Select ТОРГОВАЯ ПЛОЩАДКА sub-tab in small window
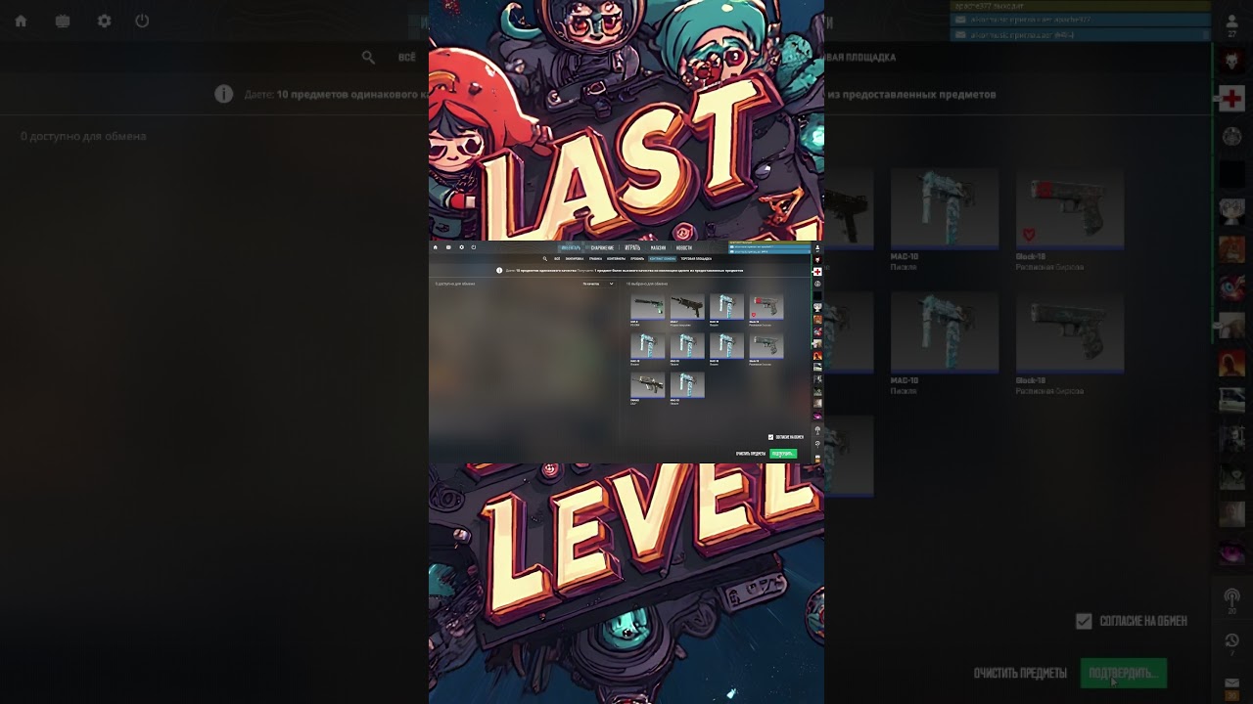This screenshot has width=1253, height=704. [x=696, y=259]
